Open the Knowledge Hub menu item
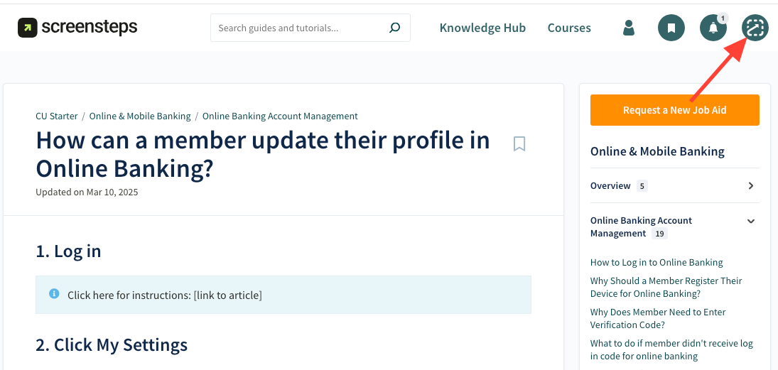The image size is (778, 370). 482,28
